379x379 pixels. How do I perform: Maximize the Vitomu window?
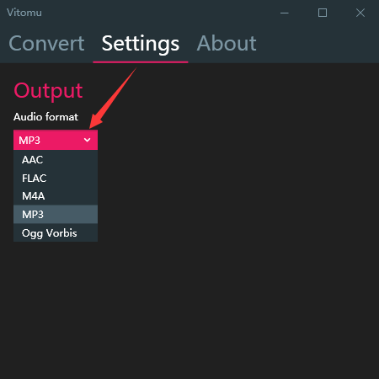point(323,13)
